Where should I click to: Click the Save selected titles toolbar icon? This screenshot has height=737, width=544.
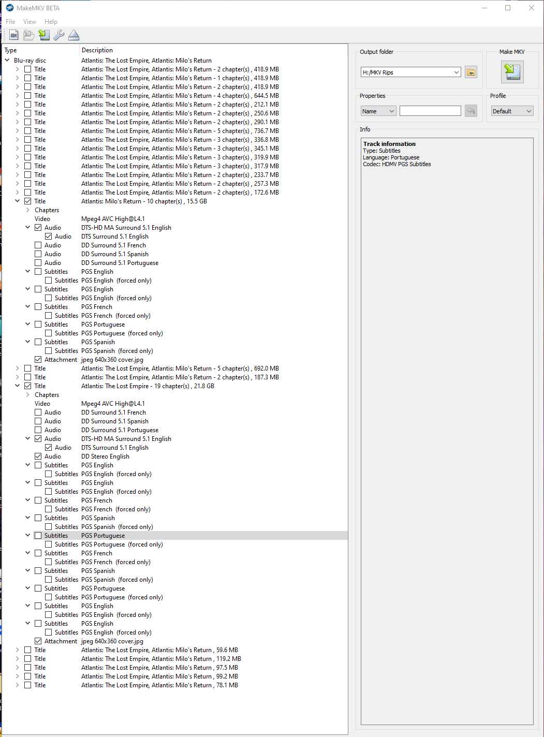point(44,35)
